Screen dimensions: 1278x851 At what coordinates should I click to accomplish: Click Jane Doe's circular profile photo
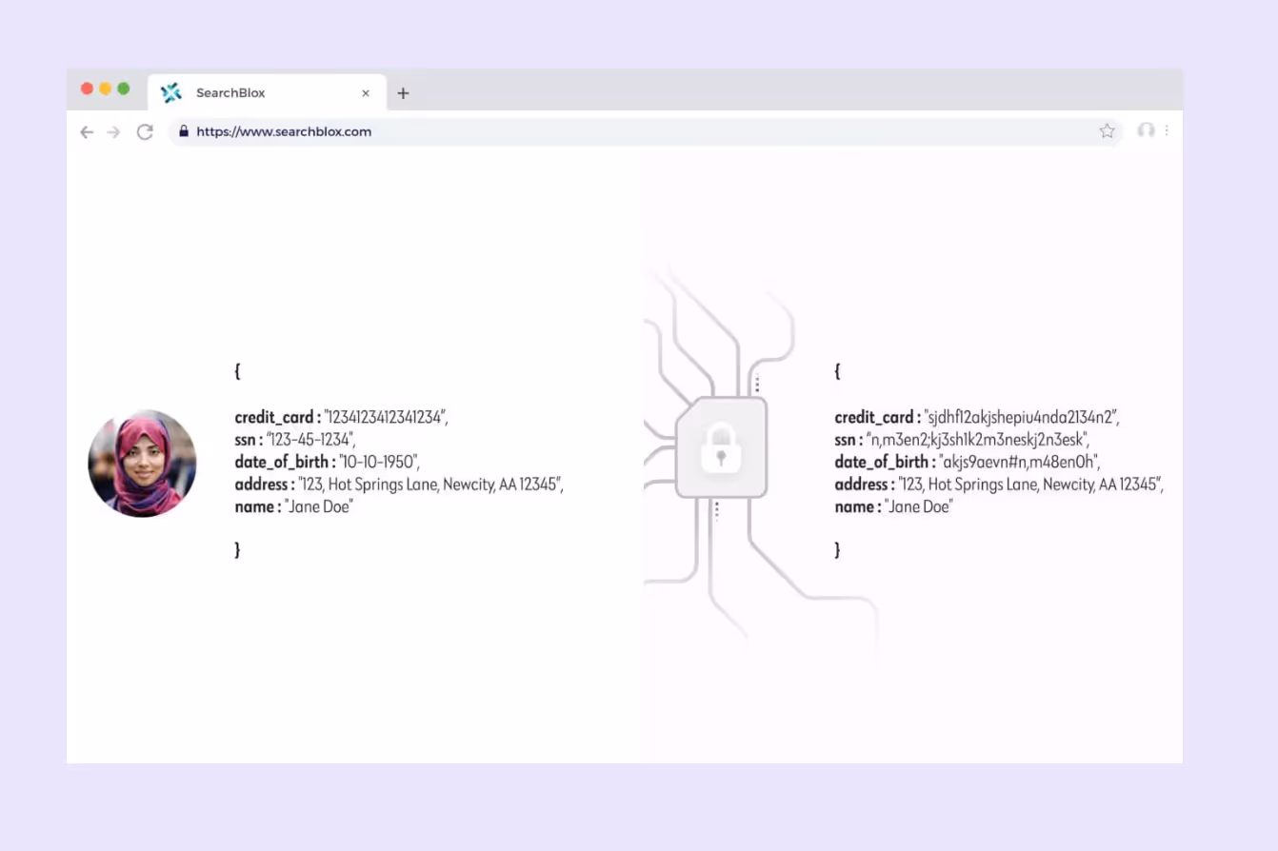click(x=142, y=464)
